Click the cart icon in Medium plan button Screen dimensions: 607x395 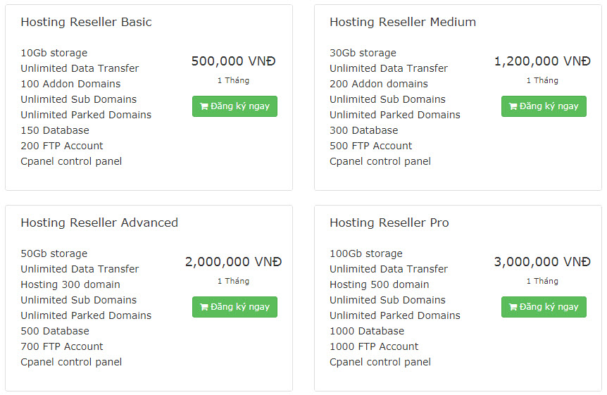[x=513, y=107]
